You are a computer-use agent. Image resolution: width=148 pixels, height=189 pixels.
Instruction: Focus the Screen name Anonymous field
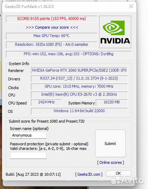(28, 135)
